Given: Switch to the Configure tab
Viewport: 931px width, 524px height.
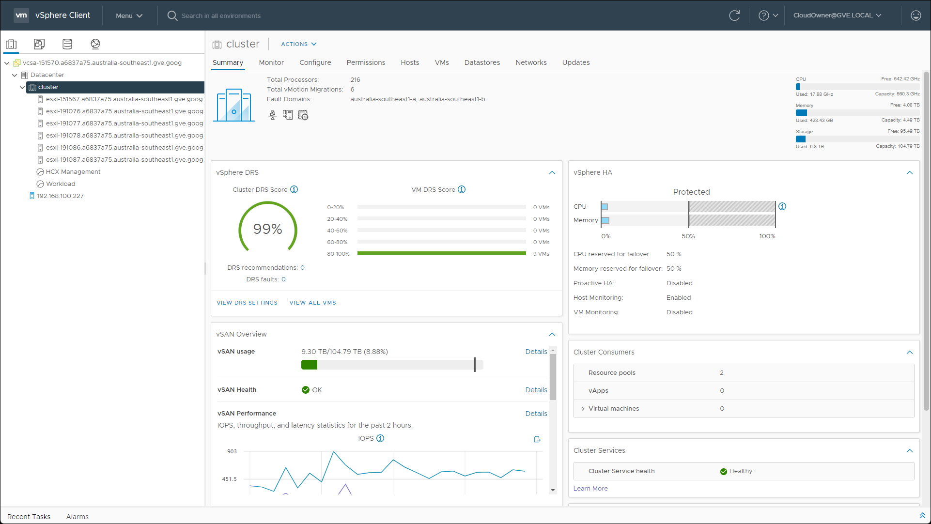Looking at the screenshot, I should (315, 62).
